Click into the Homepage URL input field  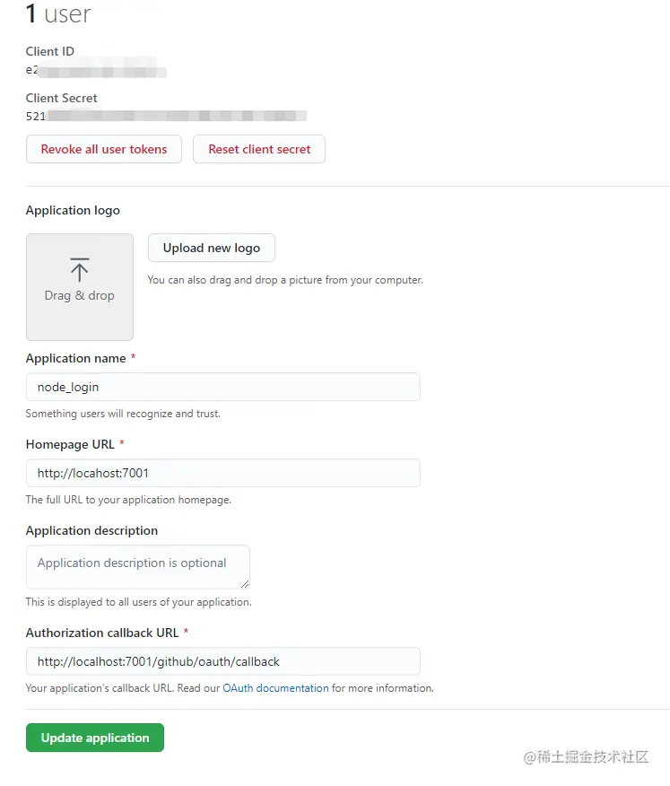coord(223,473)
